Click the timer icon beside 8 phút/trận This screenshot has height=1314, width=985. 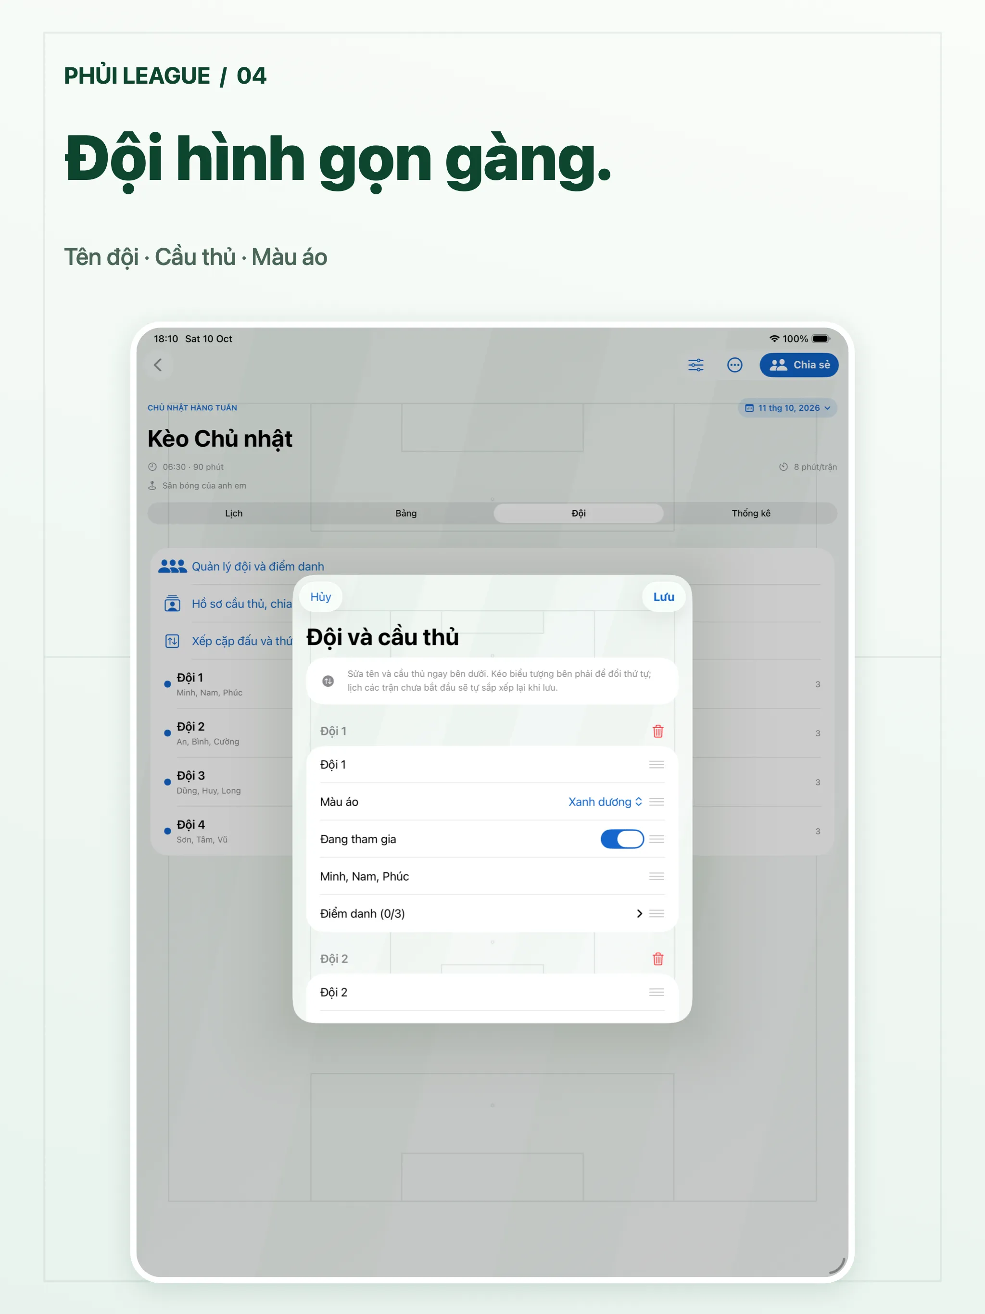tap(783, 467)
